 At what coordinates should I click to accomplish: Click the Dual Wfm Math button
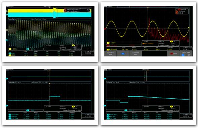click(110, 53)
